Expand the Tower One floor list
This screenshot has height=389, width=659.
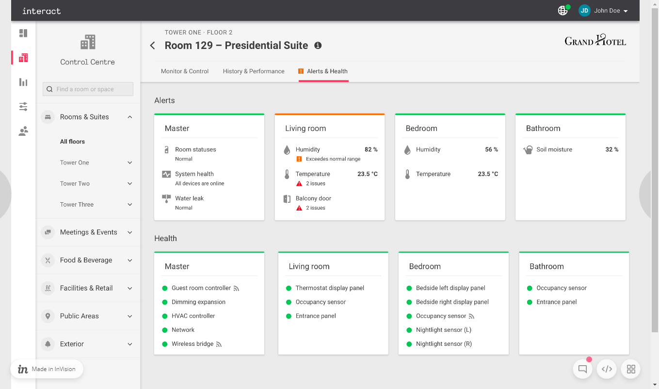129,162
